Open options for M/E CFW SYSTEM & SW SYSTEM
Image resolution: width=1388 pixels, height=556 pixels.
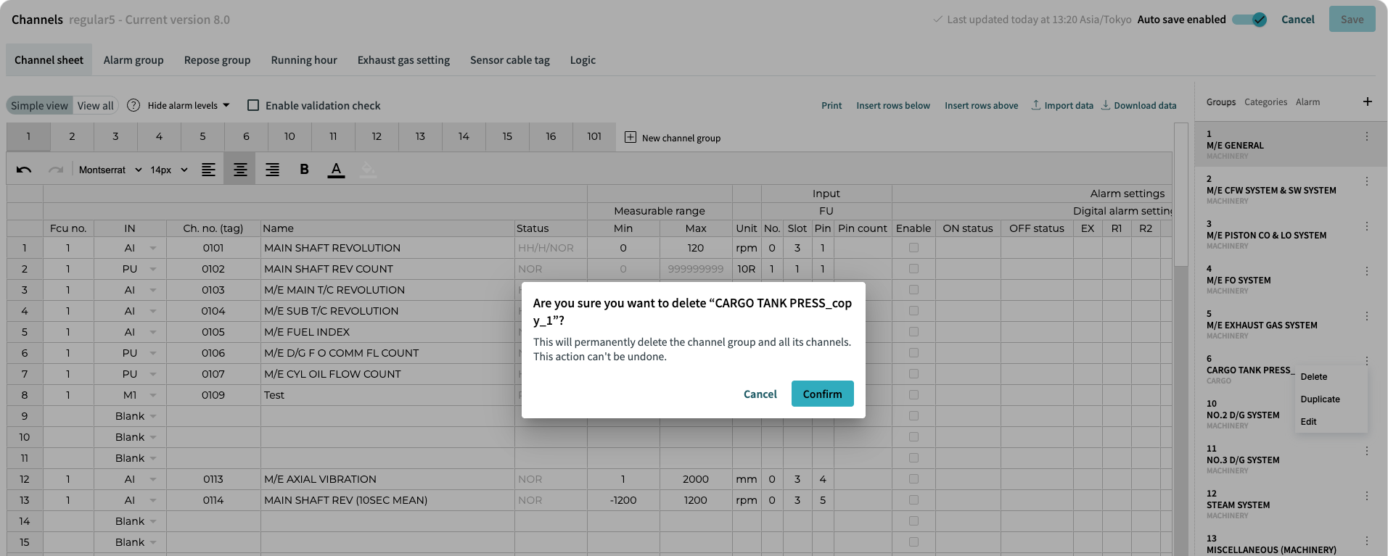pyautogui.click(x=1367, y=181)
